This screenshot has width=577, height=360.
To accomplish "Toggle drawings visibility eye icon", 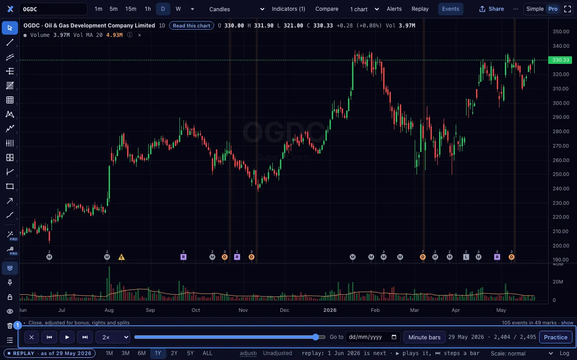I will pyautogui.click(x=10, y=311).
